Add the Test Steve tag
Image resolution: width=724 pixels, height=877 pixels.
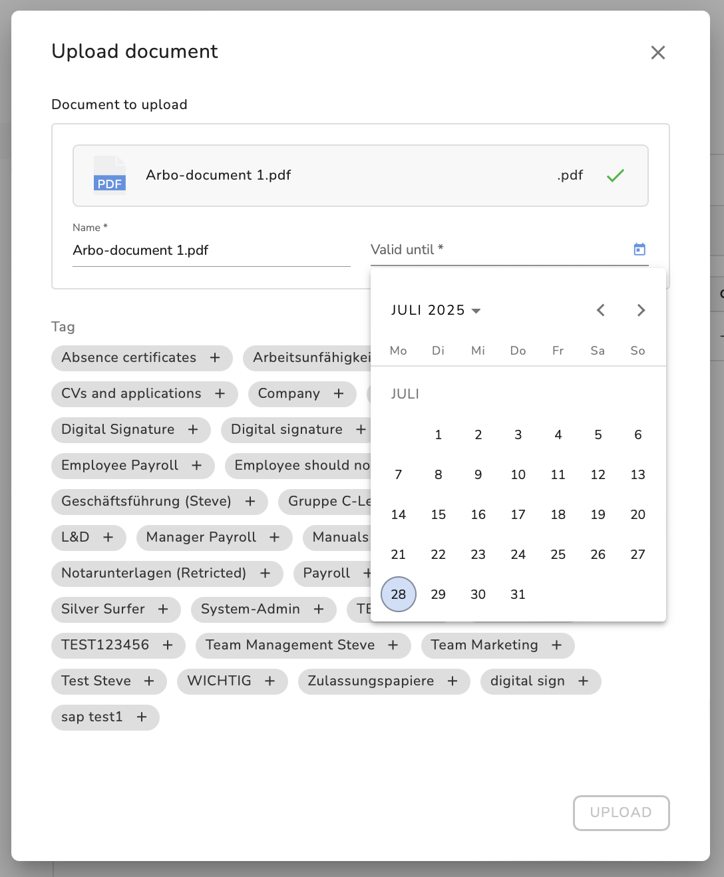pyautogui.click(x=149, y=681)
